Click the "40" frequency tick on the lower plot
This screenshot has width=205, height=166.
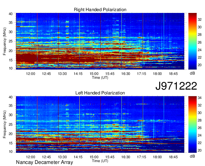[11, 97]
